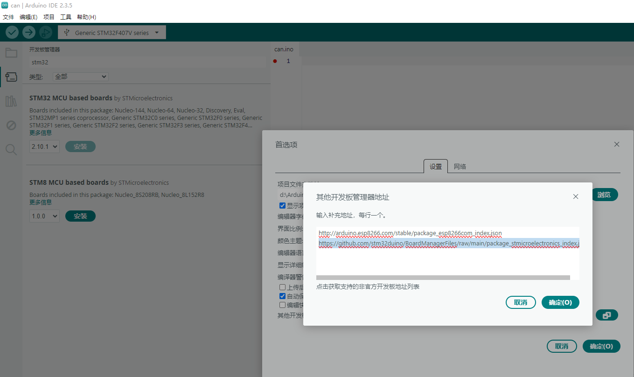Open the Debug sidebar icon
Image resolution: width=634 pixels, height=377 pixels.
11,125
